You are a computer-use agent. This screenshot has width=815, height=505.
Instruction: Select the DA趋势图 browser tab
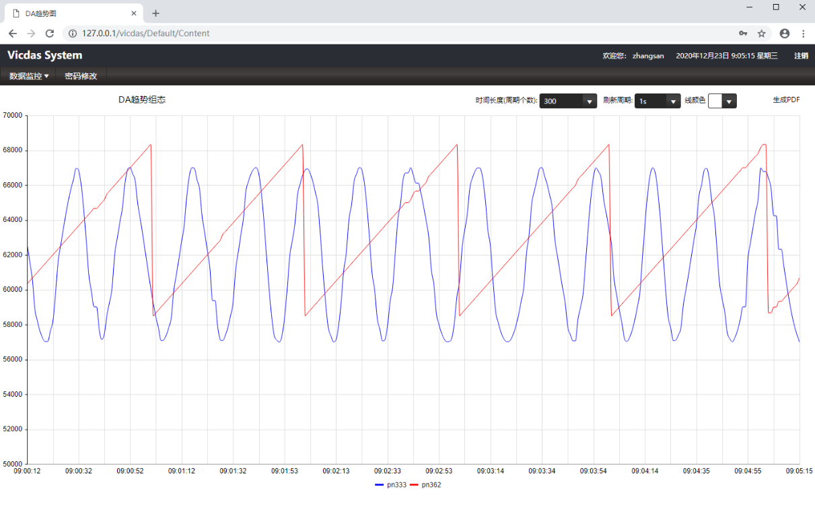pyautogui.click(x=75, y=13)
